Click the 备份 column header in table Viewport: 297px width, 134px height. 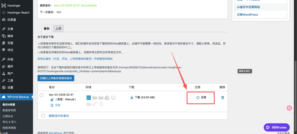(52, 87)
